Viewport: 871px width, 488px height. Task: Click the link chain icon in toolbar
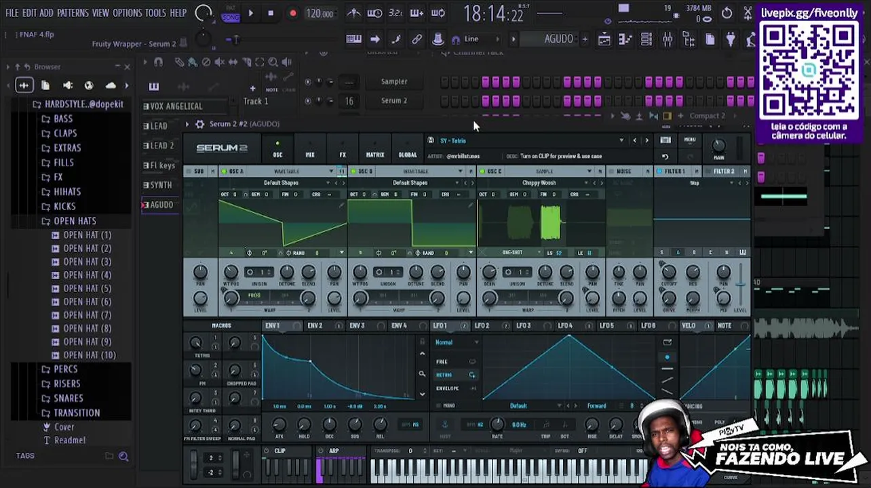click(417, 39)
